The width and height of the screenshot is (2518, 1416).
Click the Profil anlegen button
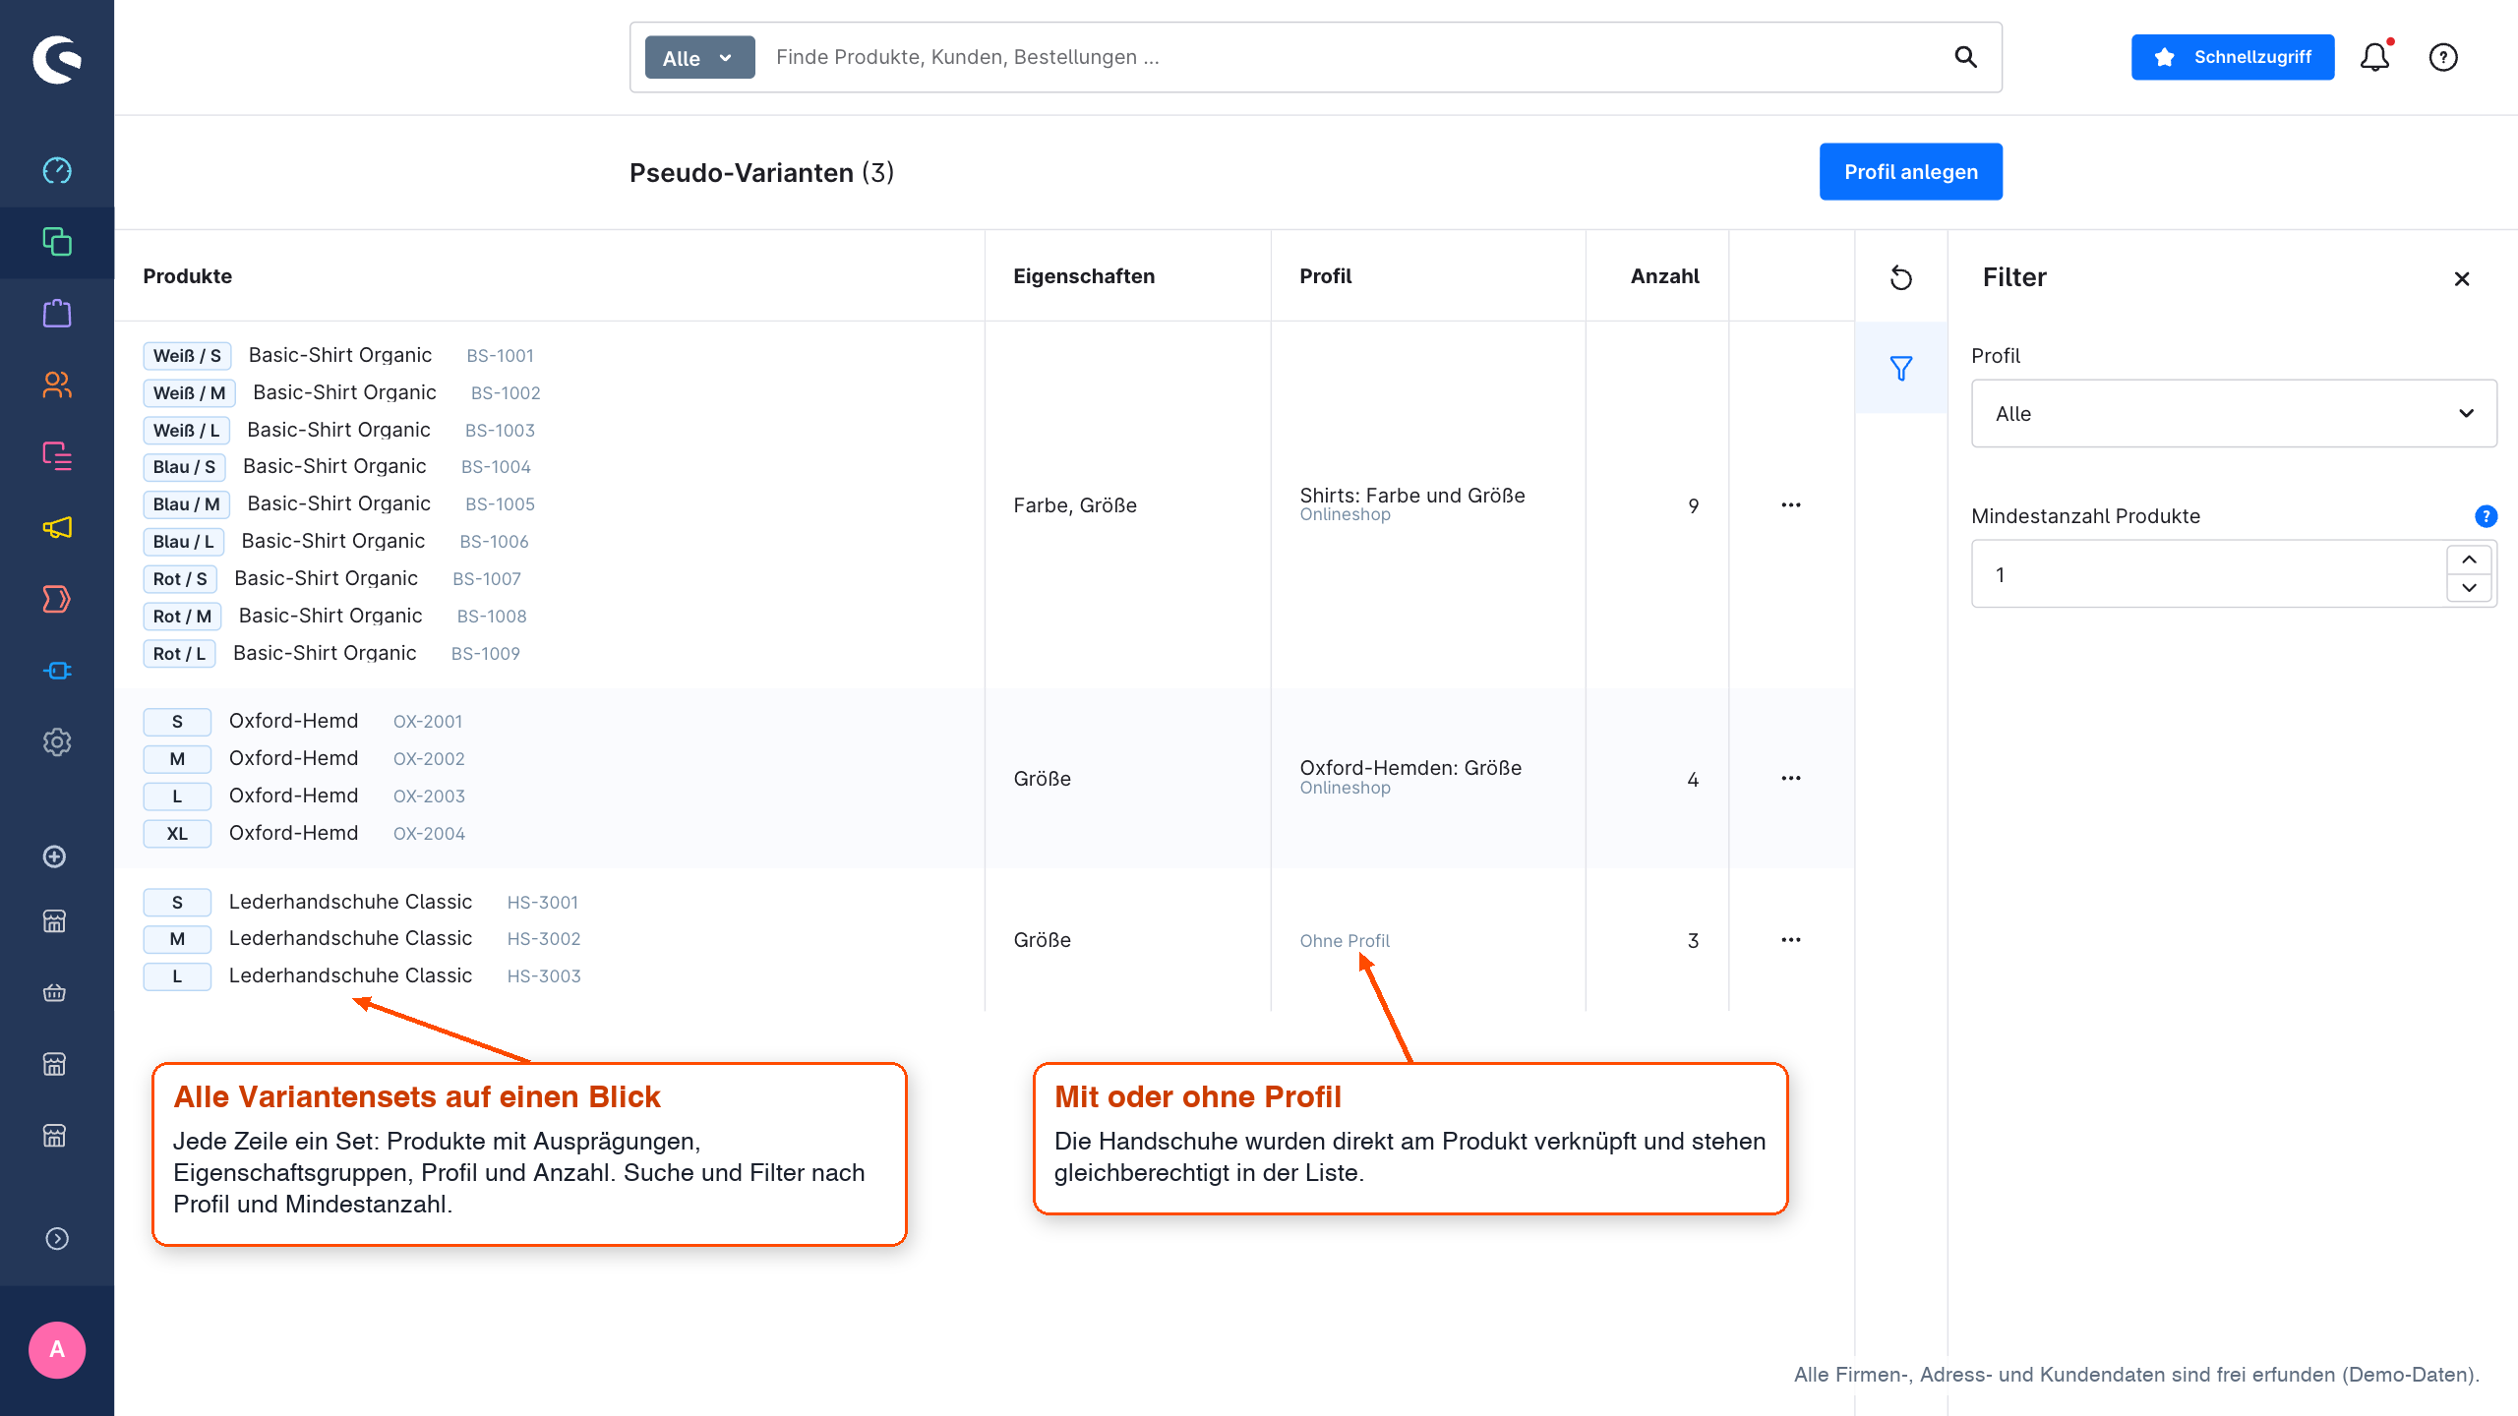click(1910, 172)
